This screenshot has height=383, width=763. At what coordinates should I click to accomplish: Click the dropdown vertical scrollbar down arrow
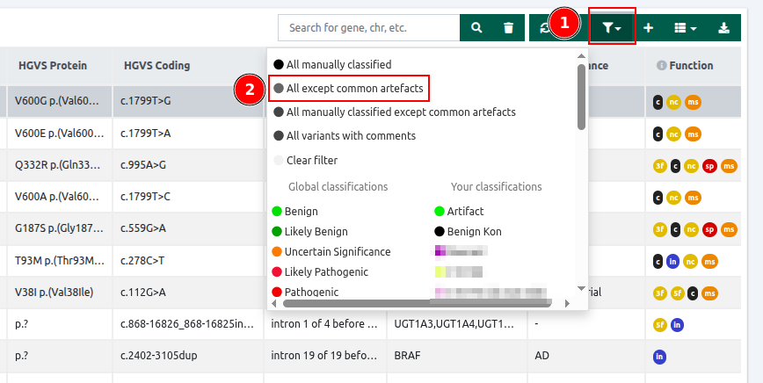(x=581, y=288)
